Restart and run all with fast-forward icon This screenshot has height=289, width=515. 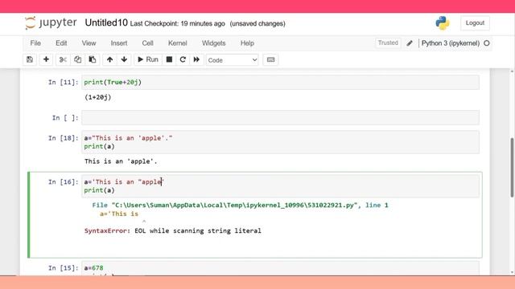196,59
